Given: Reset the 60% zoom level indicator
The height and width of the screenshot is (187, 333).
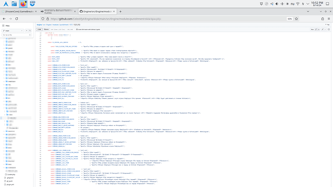Looking at the screenshot, I should [290, 19].
